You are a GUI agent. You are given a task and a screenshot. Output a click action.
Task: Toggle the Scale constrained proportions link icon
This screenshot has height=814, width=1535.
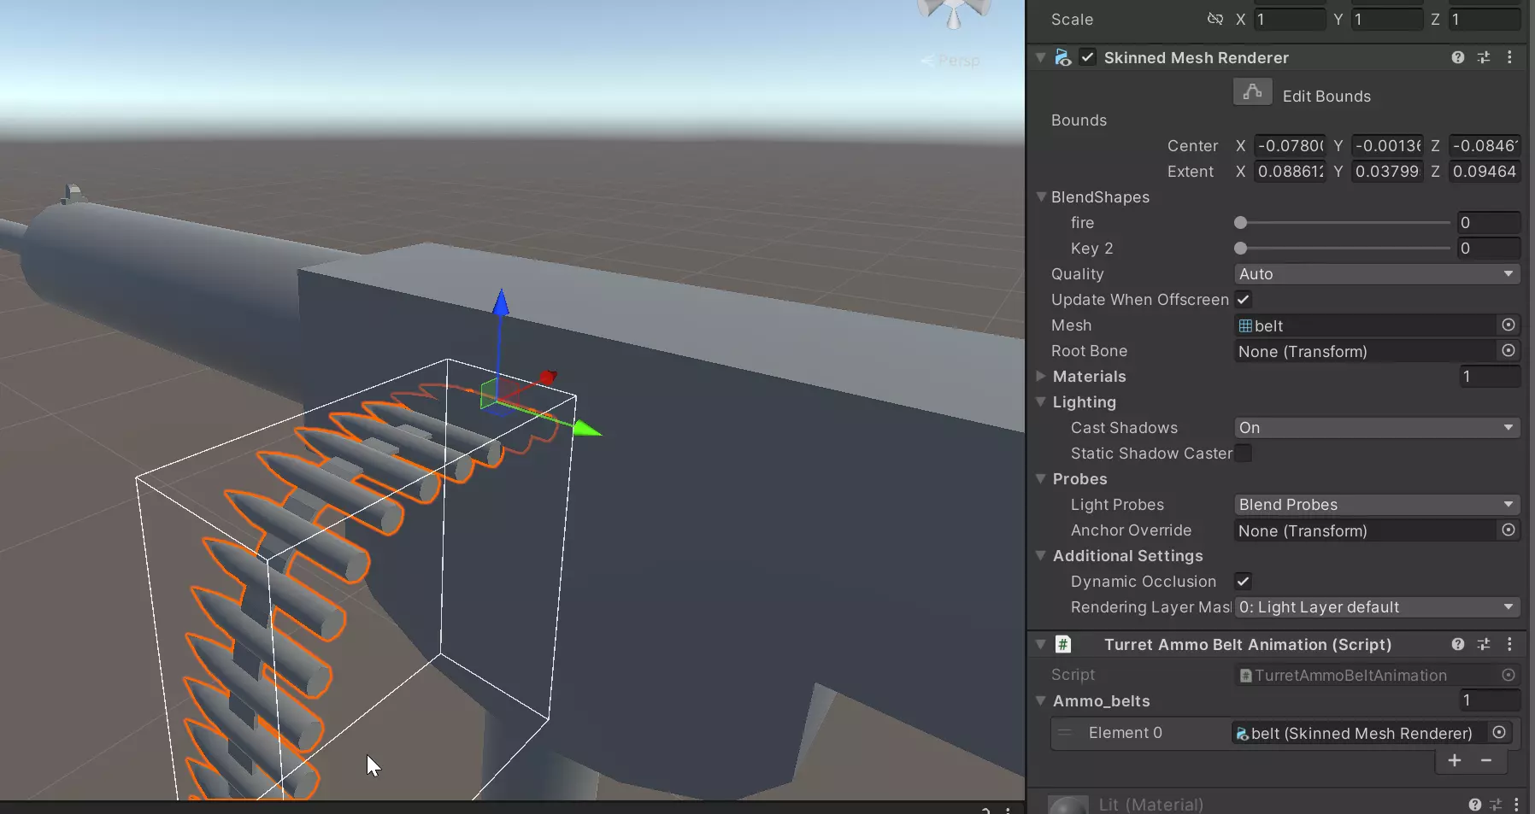(x=1214, y=19)
